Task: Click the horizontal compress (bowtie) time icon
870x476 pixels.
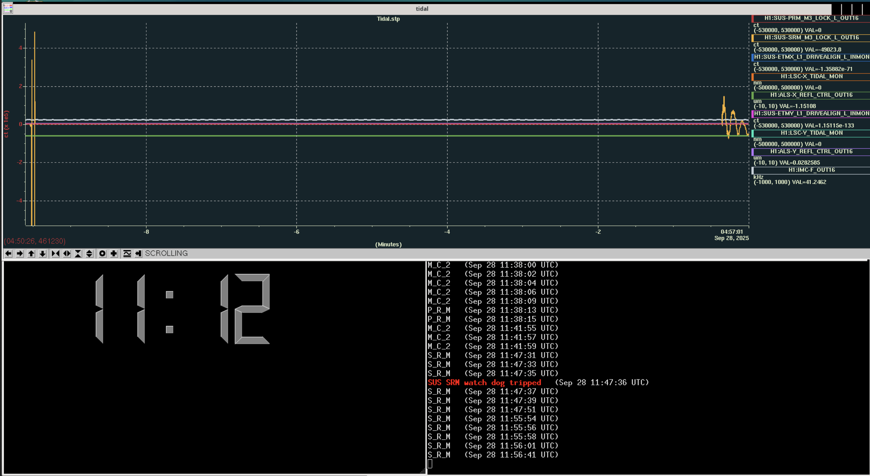Action: point(55,253)
